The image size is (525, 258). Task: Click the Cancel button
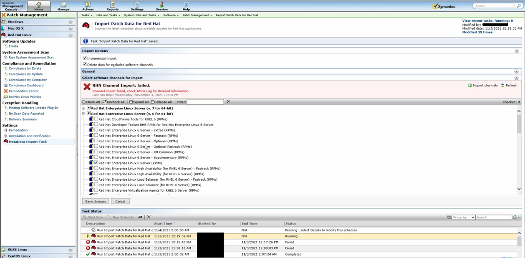pos(120,201)
